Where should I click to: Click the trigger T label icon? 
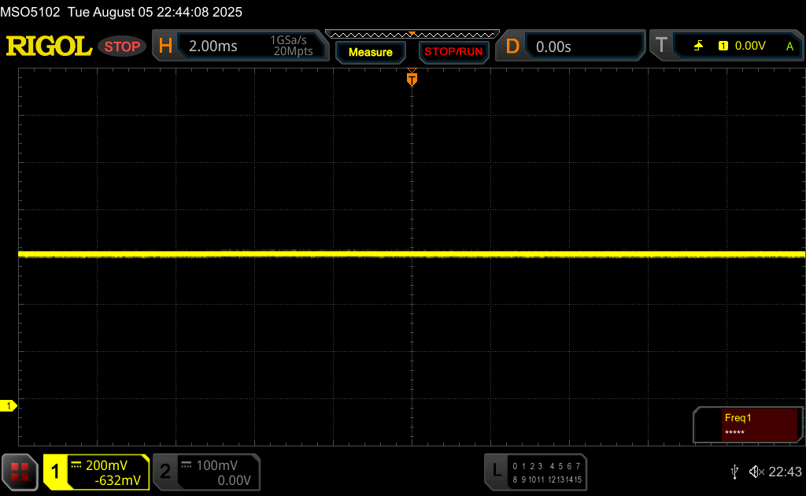tap(661, 46)
